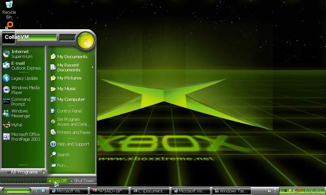
Task: Open Help and Support
Action: click(72, 144)
